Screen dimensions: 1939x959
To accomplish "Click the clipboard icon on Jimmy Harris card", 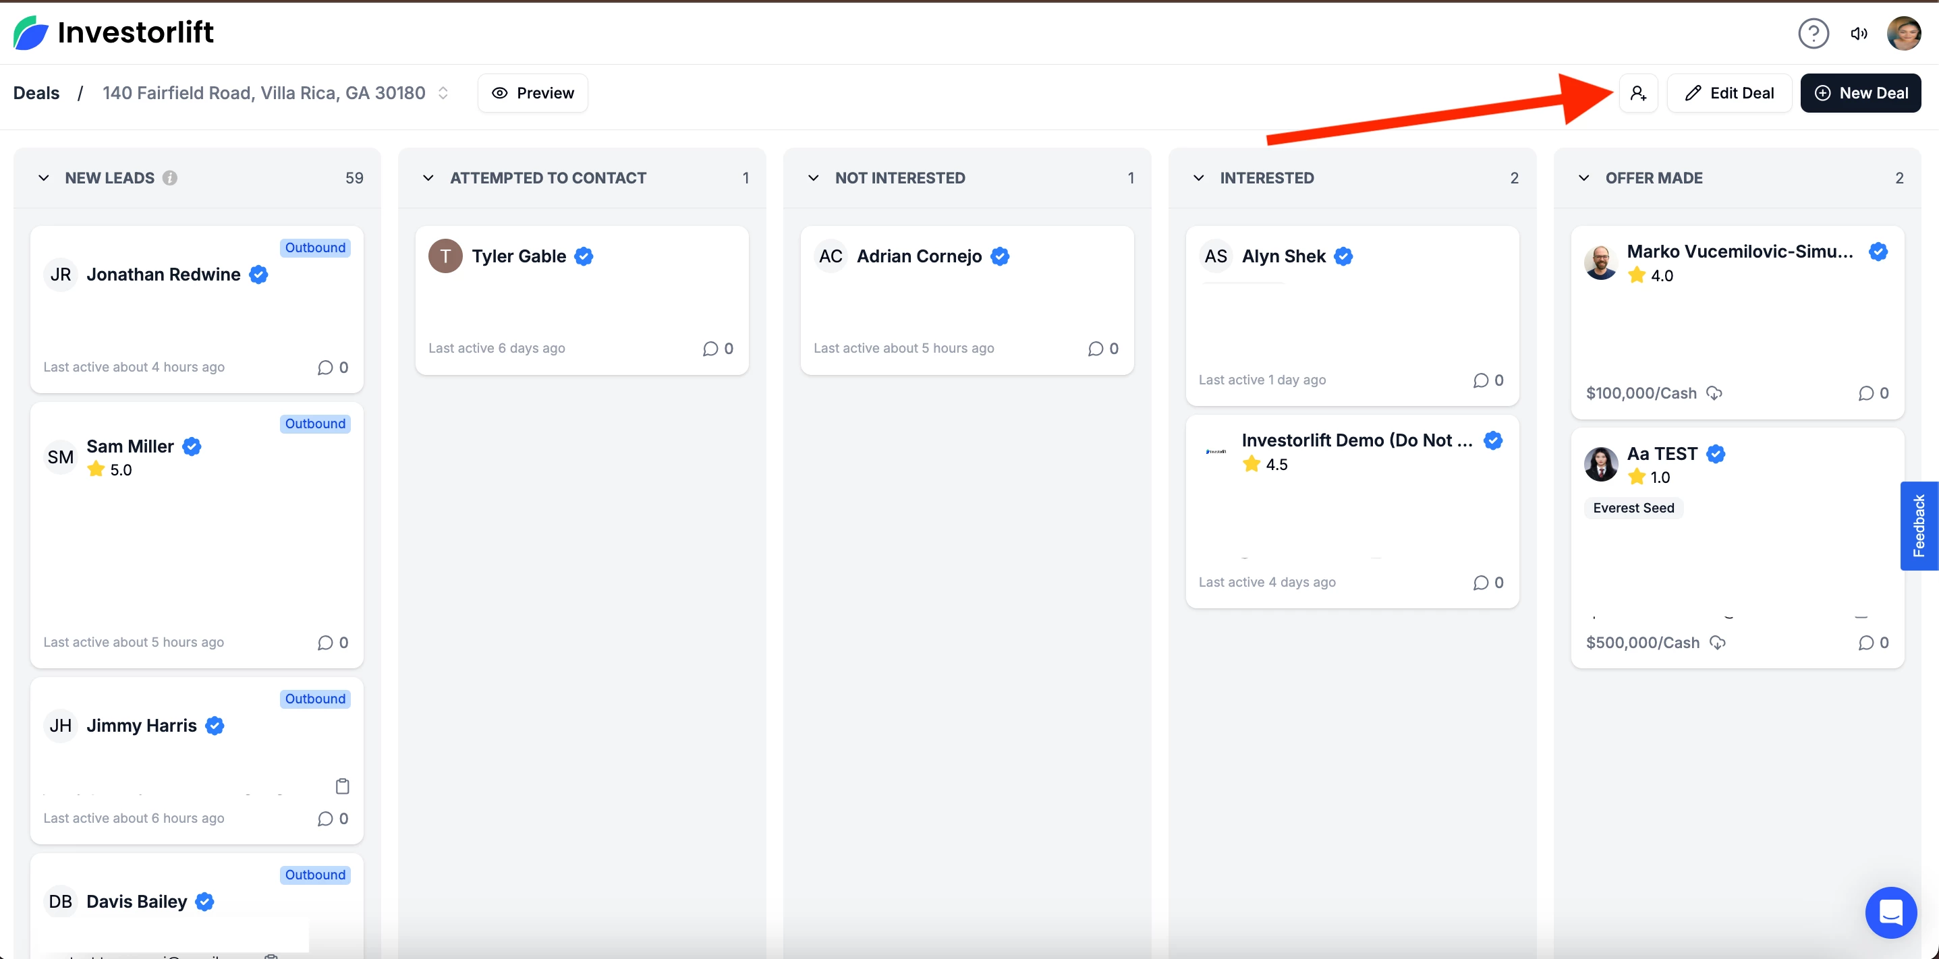I will click(x=343, y=786).
